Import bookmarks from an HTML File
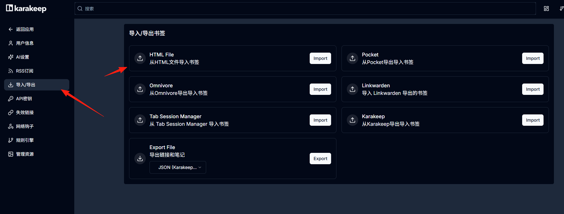This screenshot has width=564, height=214. coord(320,58)
